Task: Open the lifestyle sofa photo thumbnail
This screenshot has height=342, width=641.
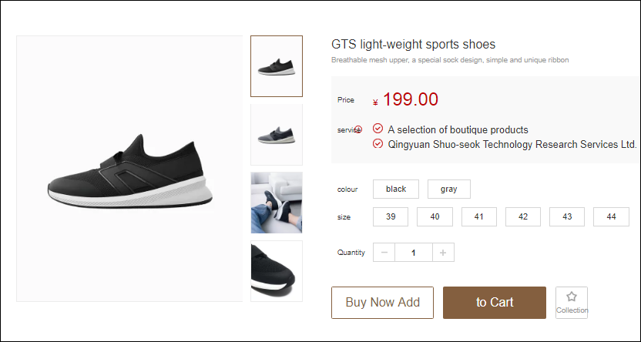Action: (x=277, y=203)
